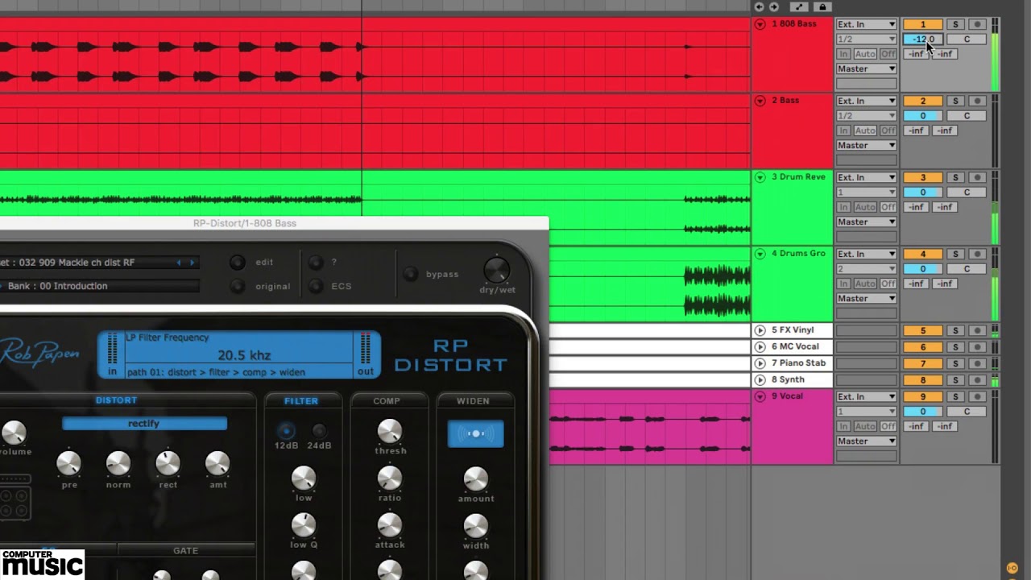
Task: Toggle the edit button in RP-Distort
Action: 237,263
